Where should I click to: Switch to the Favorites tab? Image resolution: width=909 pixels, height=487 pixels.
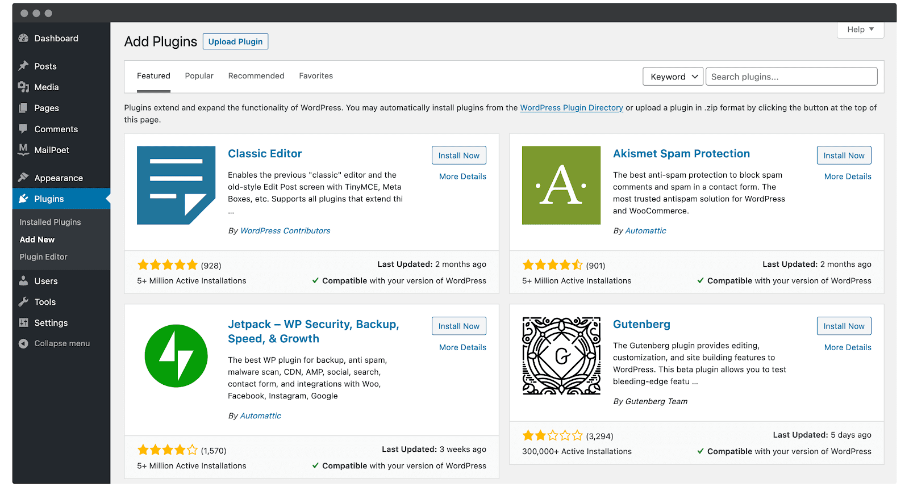coord(316,76)
